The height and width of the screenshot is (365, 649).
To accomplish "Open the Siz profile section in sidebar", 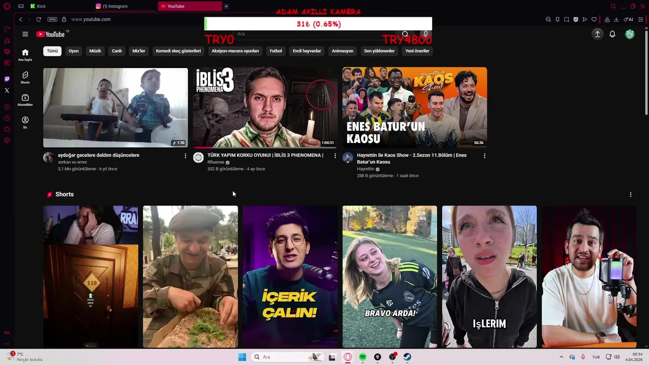I will tap(25, 122).
